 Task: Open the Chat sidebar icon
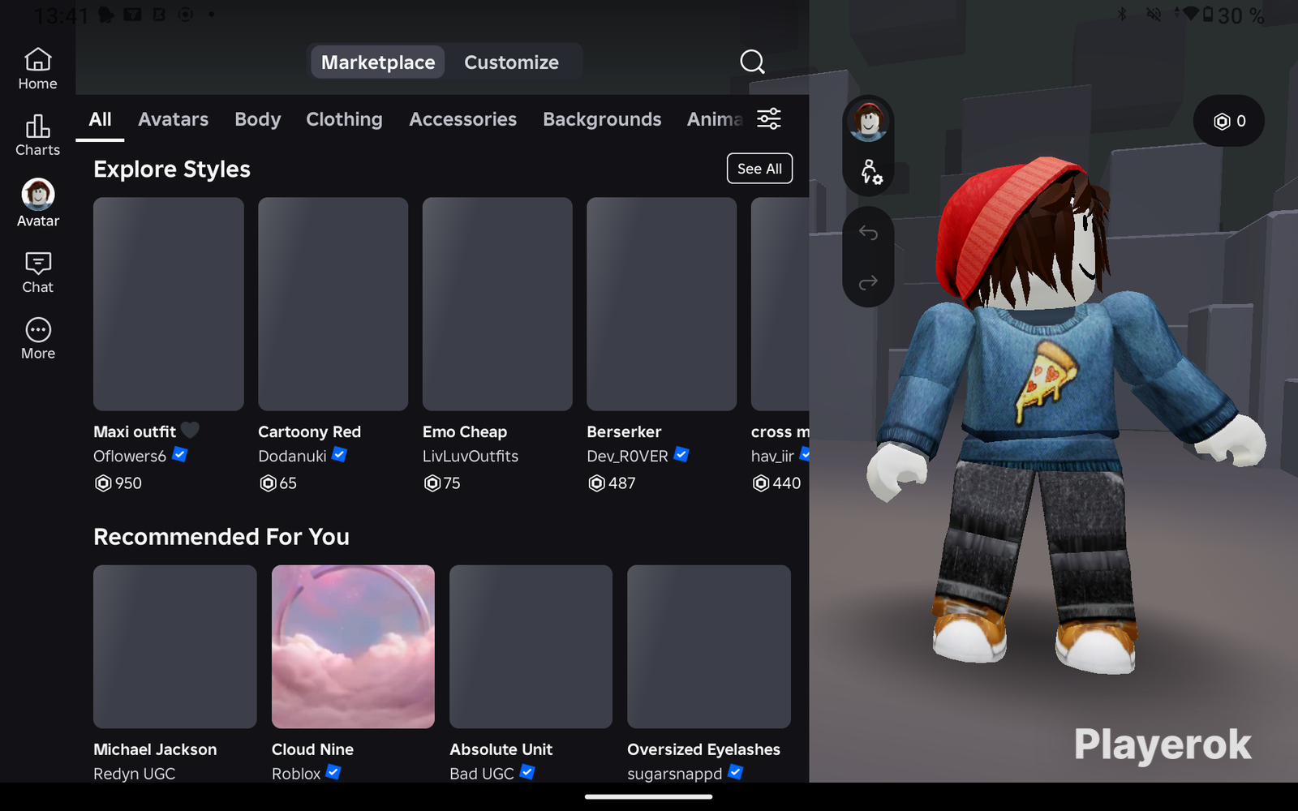coord(38,272)
